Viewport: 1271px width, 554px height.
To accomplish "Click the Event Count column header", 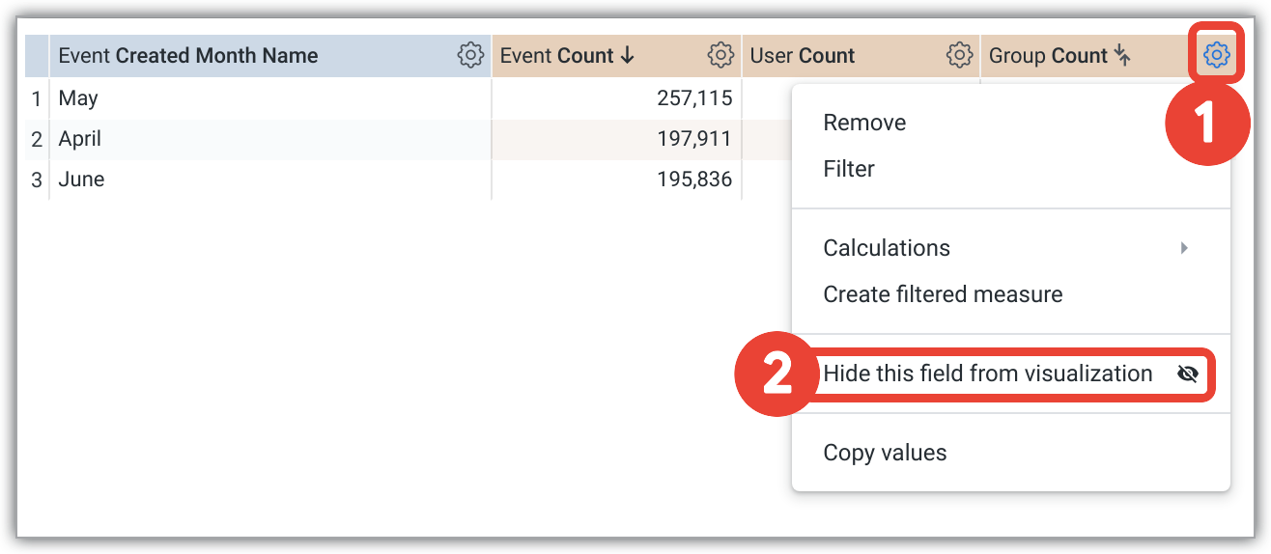I will pyautogui.click(x=556, y=56).
